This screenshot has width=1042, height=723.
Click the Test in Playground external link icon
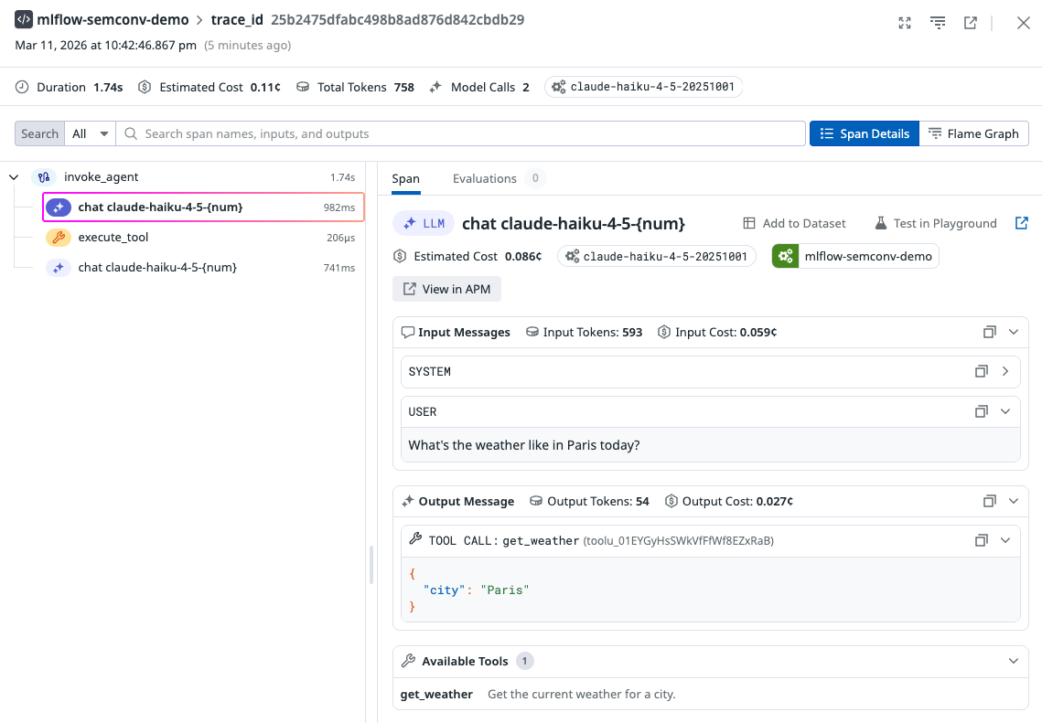pos(1022,222)
